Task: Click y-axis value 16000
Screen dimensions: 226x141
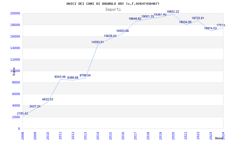Action: (x=15, y=36)
